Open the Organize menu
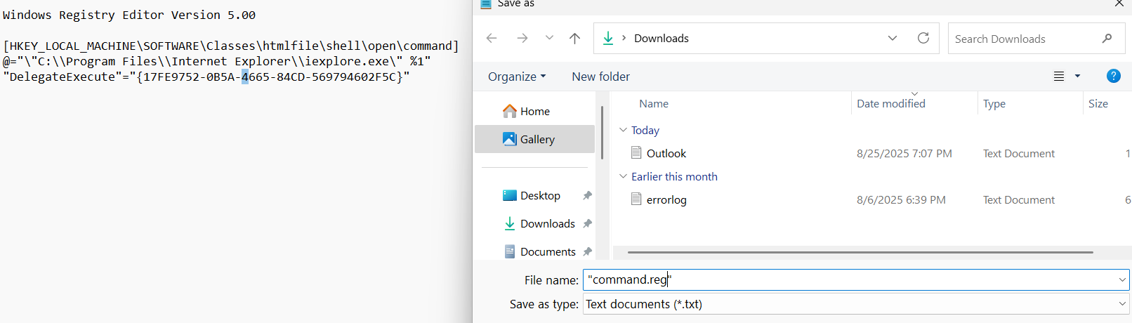The width and height of the screenshot is (1132, 323). 517,77
